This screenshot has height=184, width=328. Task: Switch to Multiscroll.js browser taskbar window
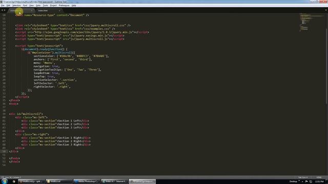(31, 181)
